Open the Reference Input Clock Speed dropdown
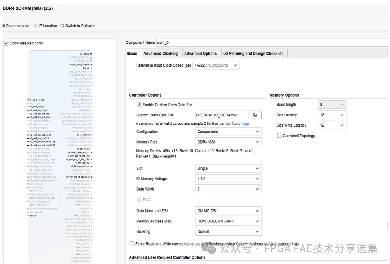The height and width of the screenshot is (264, 390). (x=216, y=65)
